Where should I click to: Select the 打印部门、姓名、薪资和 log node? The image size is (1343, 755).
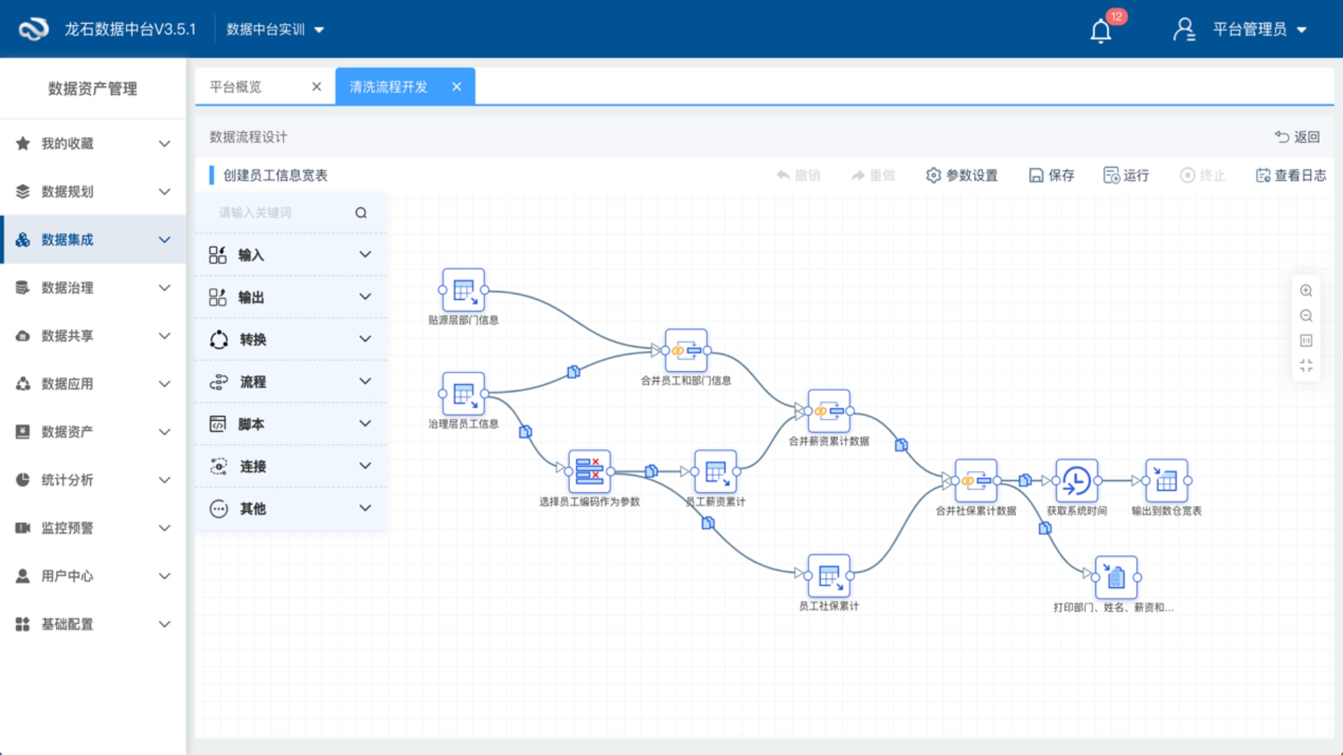tap(1116, 577)
